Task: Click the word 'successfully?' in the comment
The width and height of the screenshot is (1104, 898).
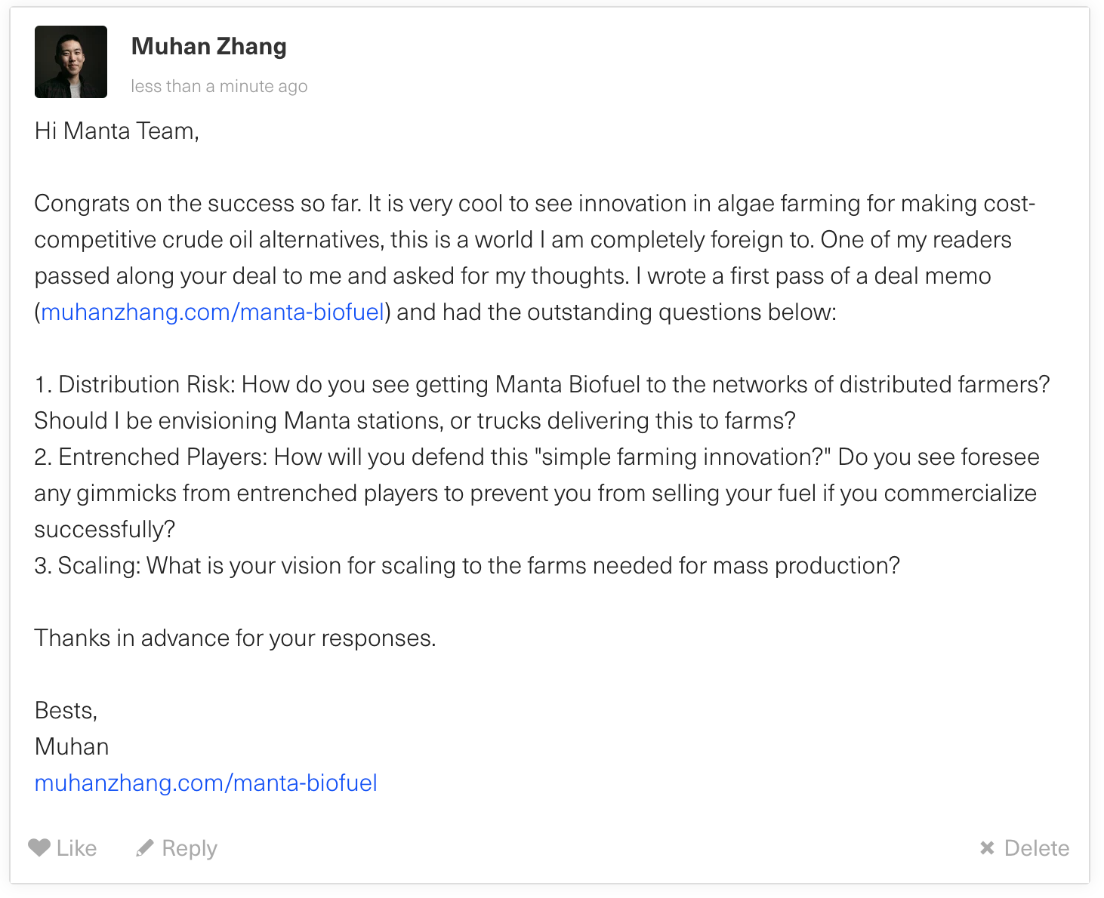Action: 105,529
